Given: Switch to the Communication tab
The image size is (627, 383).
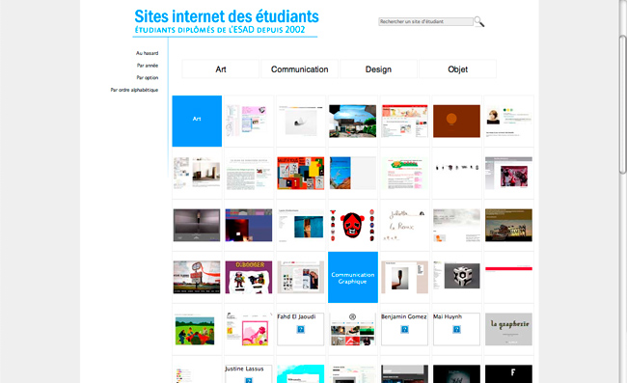Looking at the screenshot, I should [x=299, y=69].
